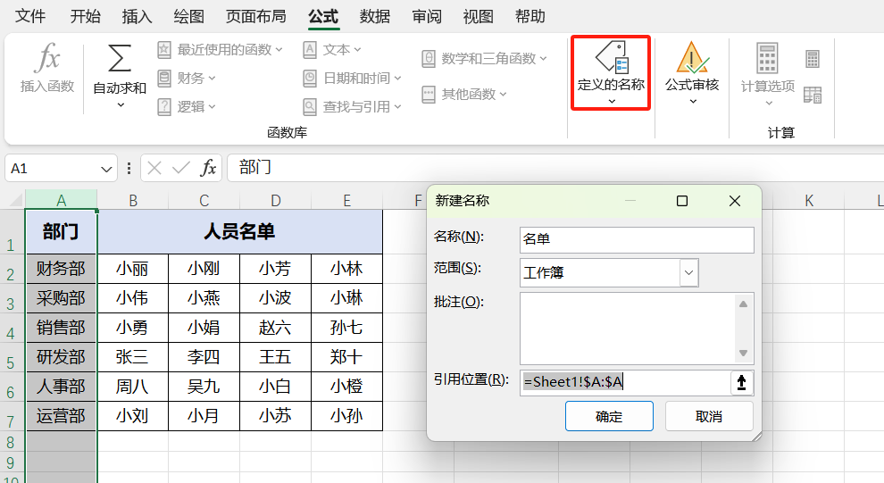This screenshot has width=884, height=483.
Task: Expand the Scope (范围) workbook dropdown
Action: pos(688,272)
